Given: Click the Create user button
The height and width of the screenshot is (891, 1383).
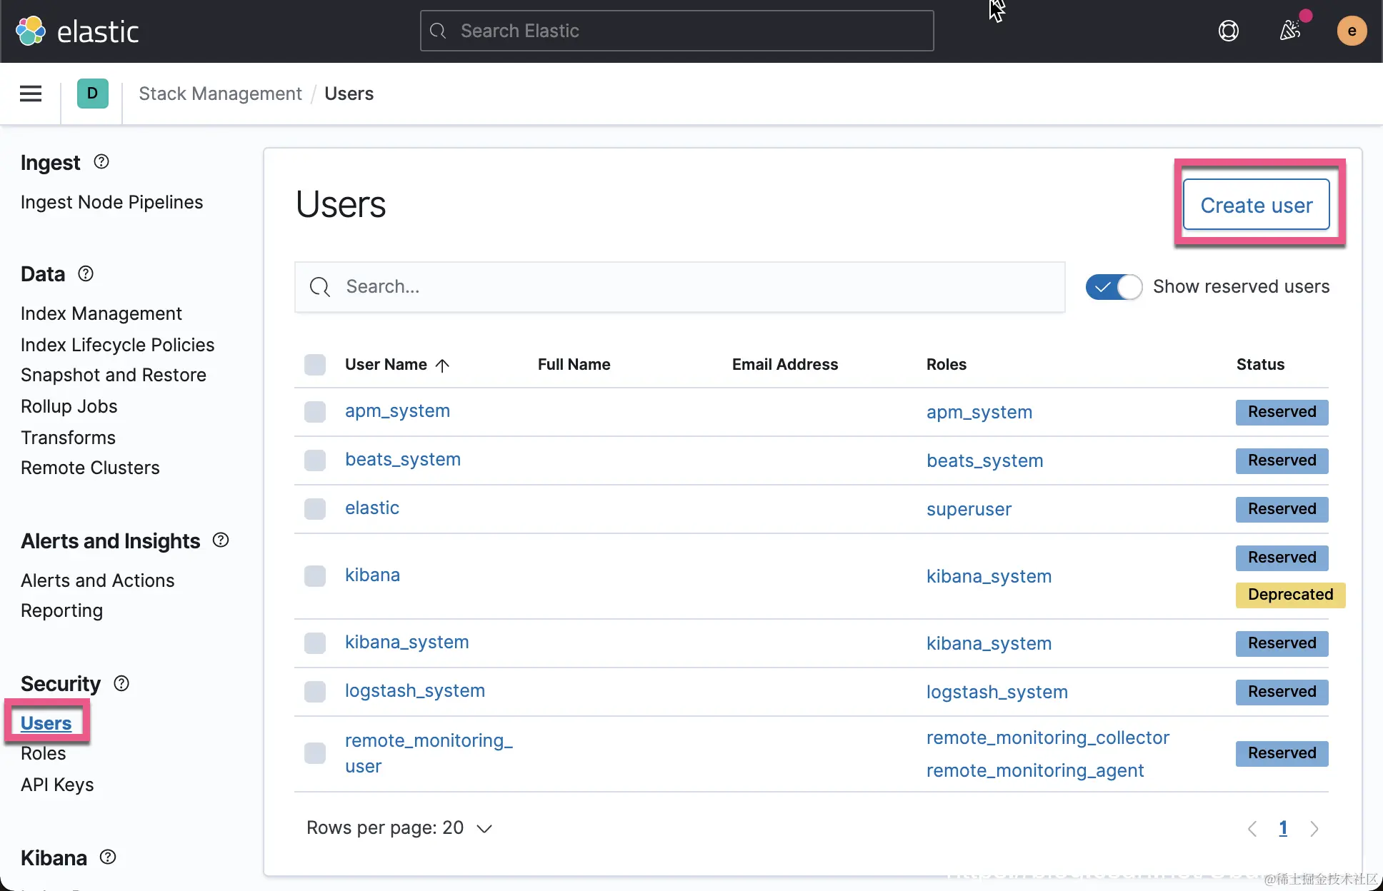Looking at the screenshot, I should (x=1256, y=205).
